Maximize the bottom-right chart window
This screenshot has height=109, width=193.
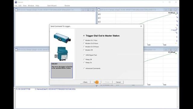(171, 50)
